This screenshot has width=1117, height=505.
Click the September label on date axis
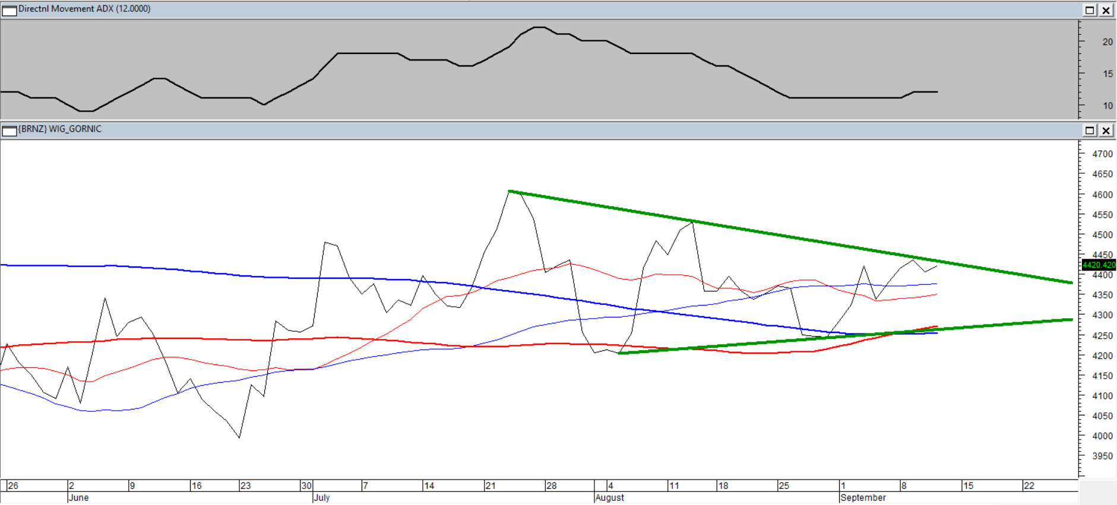tap(863, 498)
